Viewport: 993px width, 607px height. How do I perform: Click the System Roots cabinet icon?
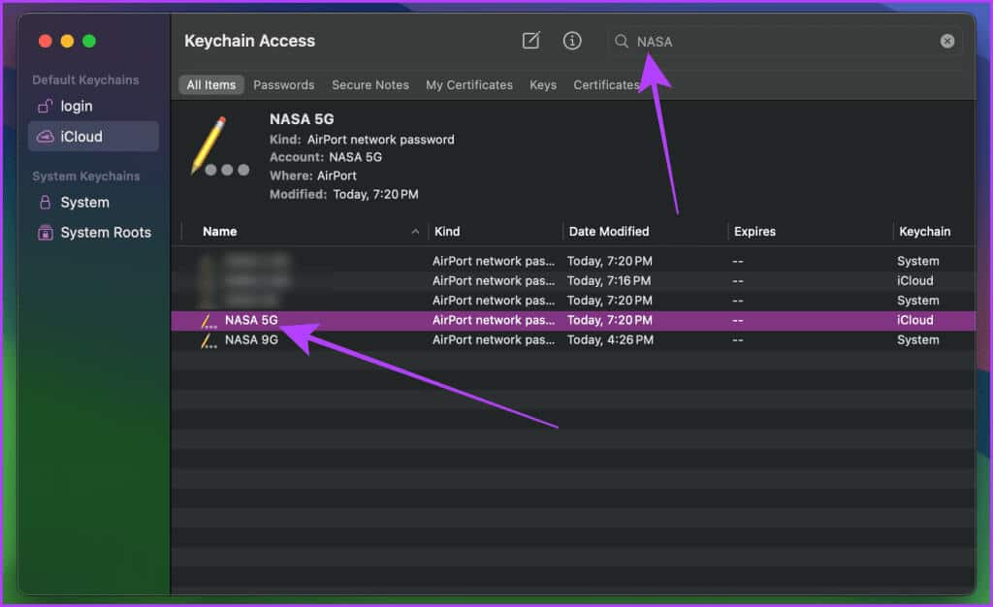(x=45, y=233)
